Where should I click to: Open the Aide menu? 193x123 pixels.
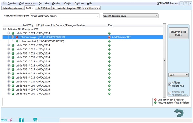90,3
